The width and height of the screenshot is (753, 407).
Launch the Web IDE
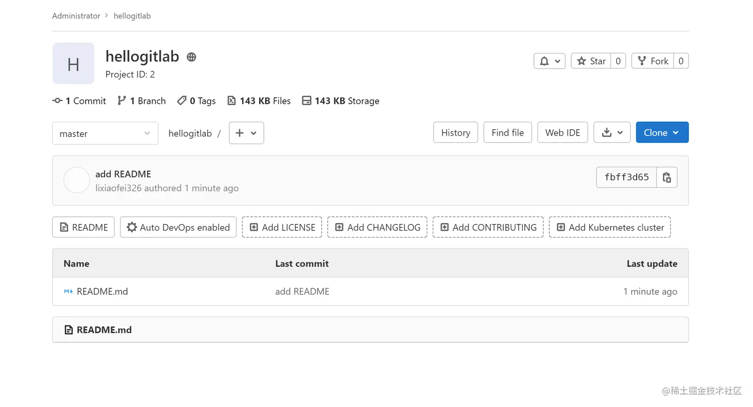pos(563,133)
